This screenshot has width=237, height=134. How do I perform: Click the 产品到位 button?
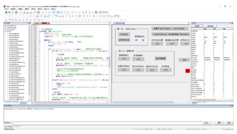[x=124, y=34]
